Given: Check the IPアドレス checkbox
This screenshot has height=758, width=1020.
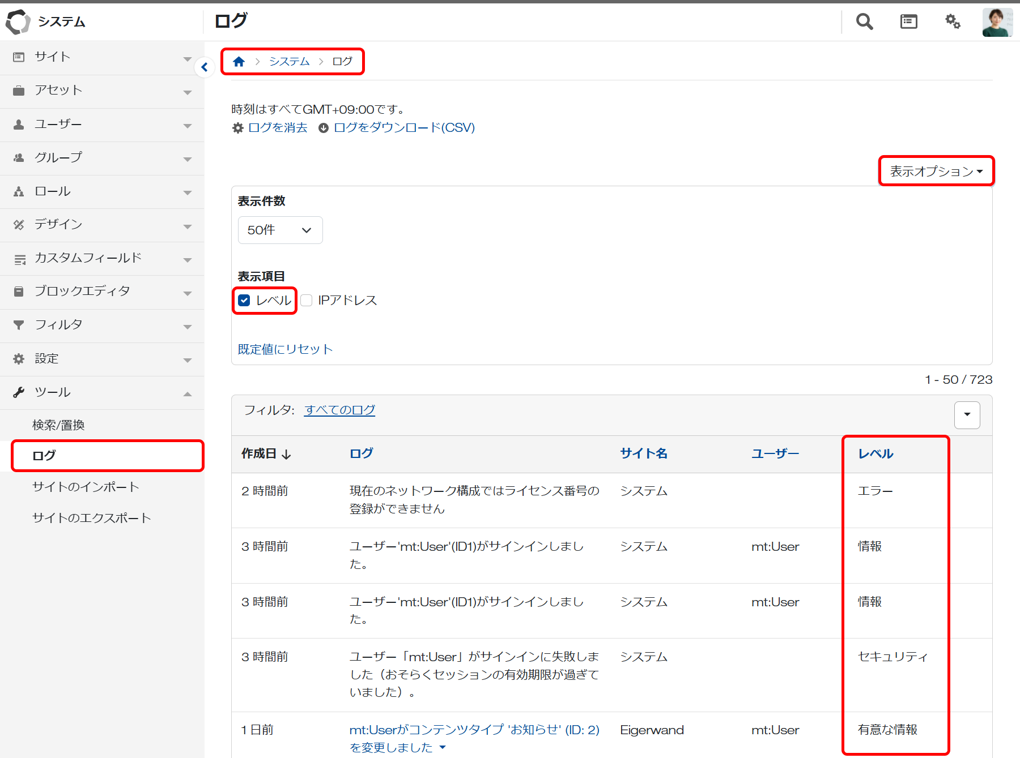Looking at the screenshot, I should [307, 301].
